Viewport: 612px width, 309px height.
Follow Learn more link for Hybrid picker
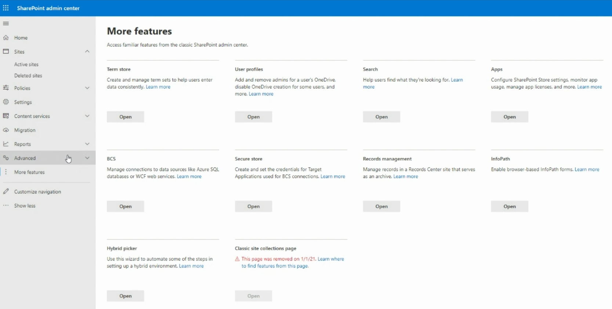pyautogui.click(x=191, y=266)
